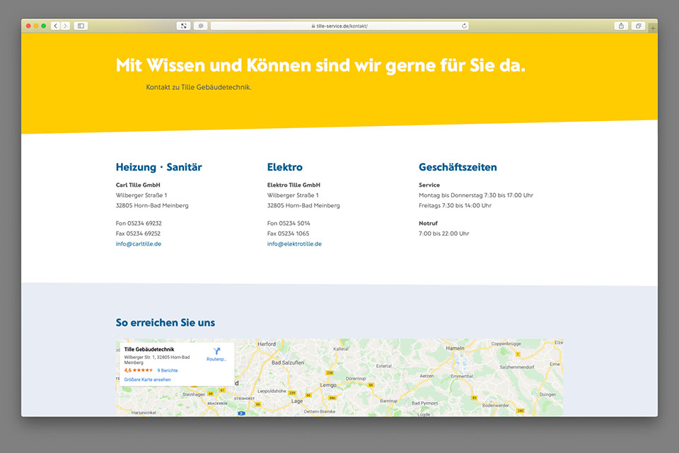
Task: Show the tab overview in Safari
Action: [638, 26]
